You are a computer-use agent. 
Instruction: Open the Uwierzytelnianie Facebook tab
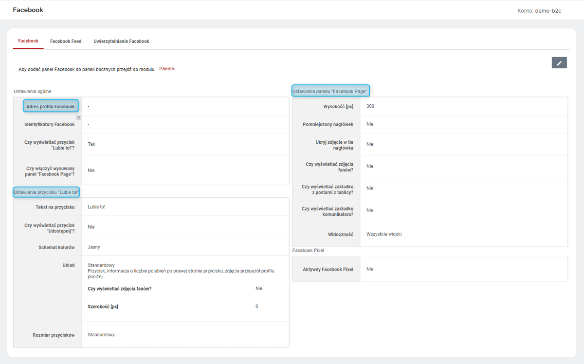(x=121, y=41)
